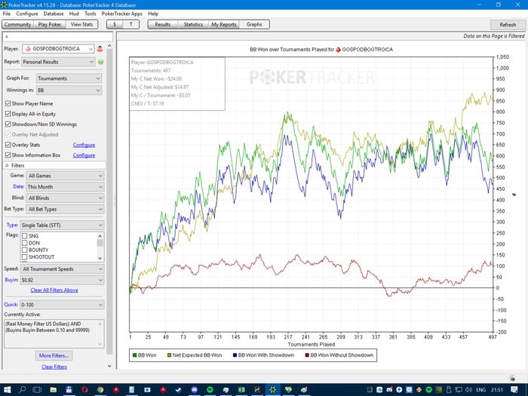Switch to the My Reports tab
The height and width of the screenshot is (396, 528).
[224, 24]
